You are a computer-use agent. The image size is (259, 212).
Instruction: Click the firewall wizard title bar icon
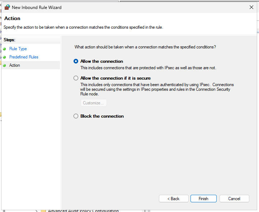pos(7,7)
